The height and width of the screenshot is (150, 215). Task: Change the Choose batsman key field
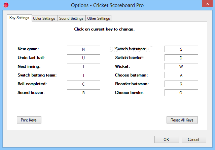coord(181,75)
